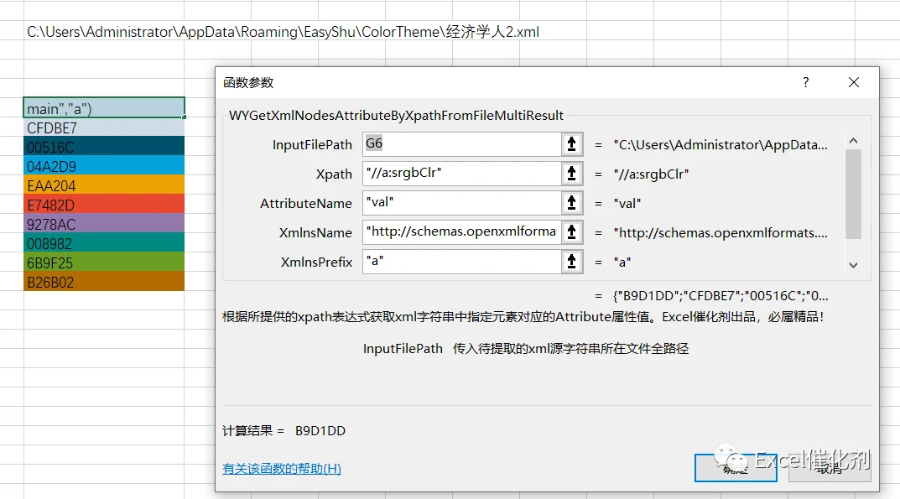Viewport: 900px width, 499px height.
Task: Click the arguments list scrollbar thumb
Action: pyautogui.click(x=854, y=194)
